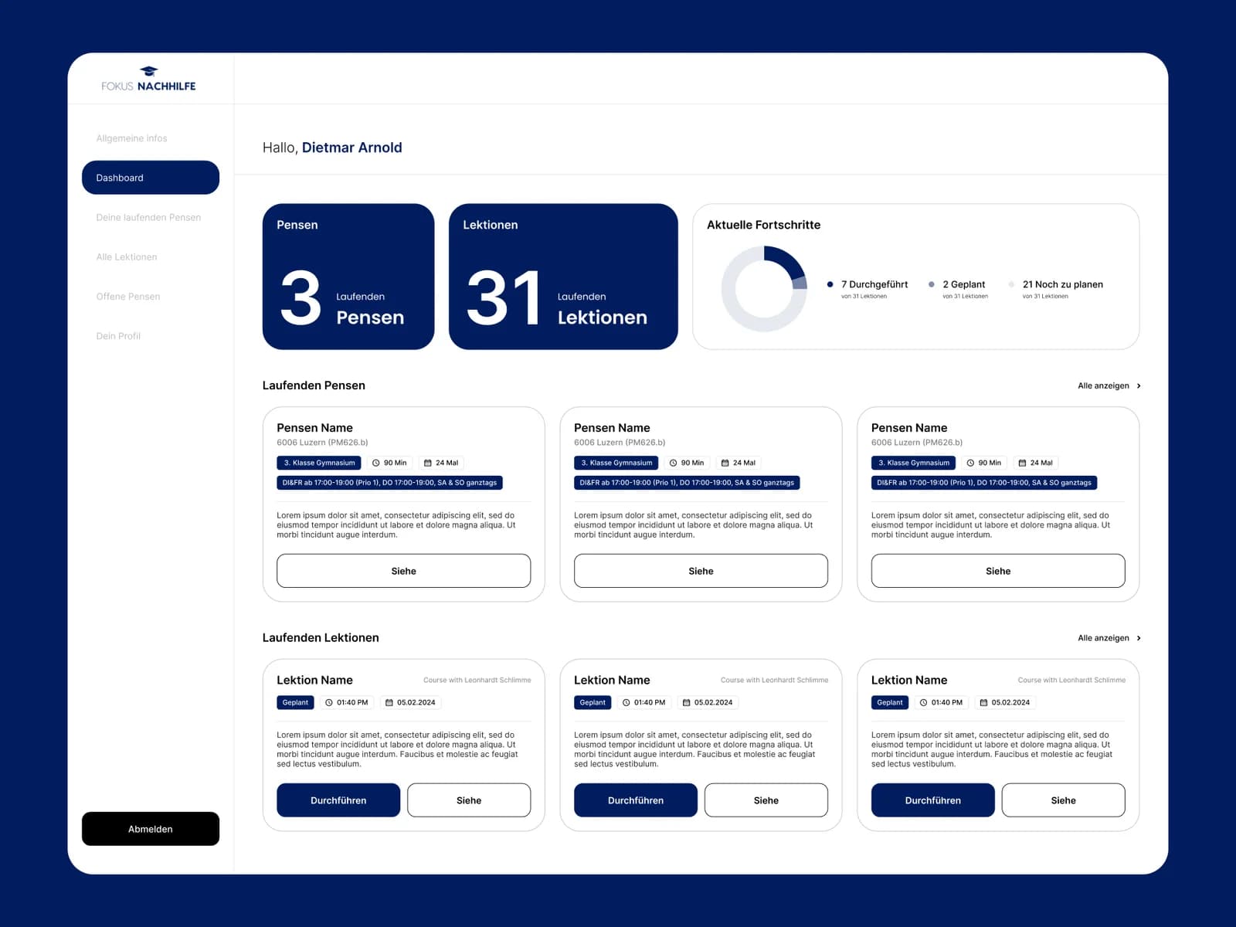The height and width of the screenshot is (927, 1236).
Task: Expand Laufenden Pensen via Alle anzeigen chevron
Action: (x=1139, y=385)
